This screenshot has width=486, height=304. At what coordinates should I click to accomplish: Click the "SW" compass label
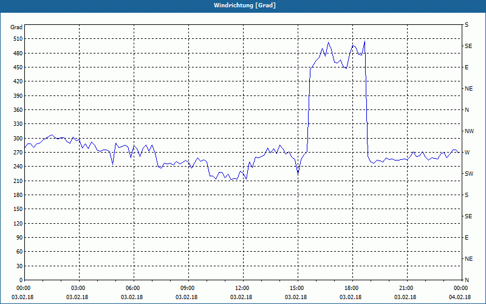469,174
